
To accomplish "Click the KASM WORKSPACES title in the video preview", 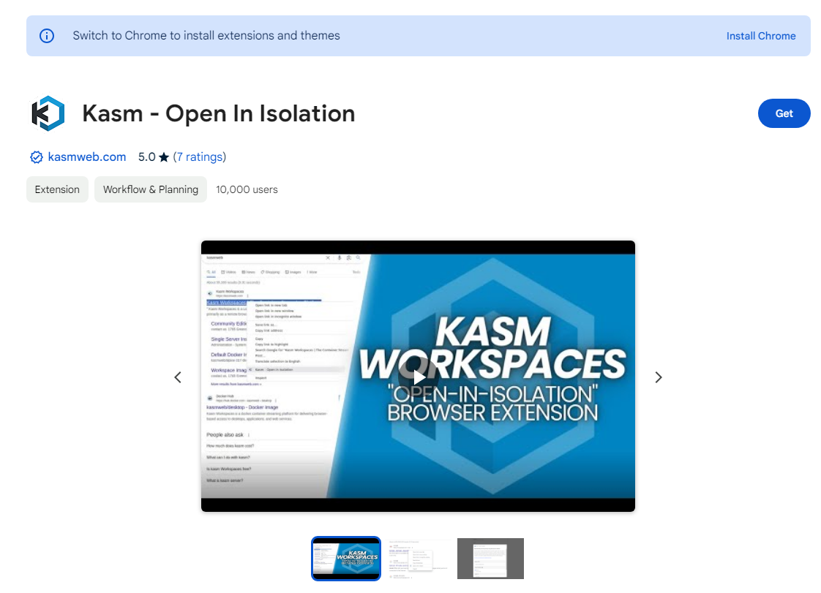I will click(492, 347).
